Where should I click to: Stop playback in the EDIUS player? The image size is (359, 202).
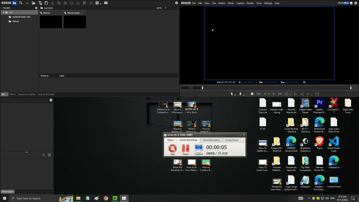(252, 94)
